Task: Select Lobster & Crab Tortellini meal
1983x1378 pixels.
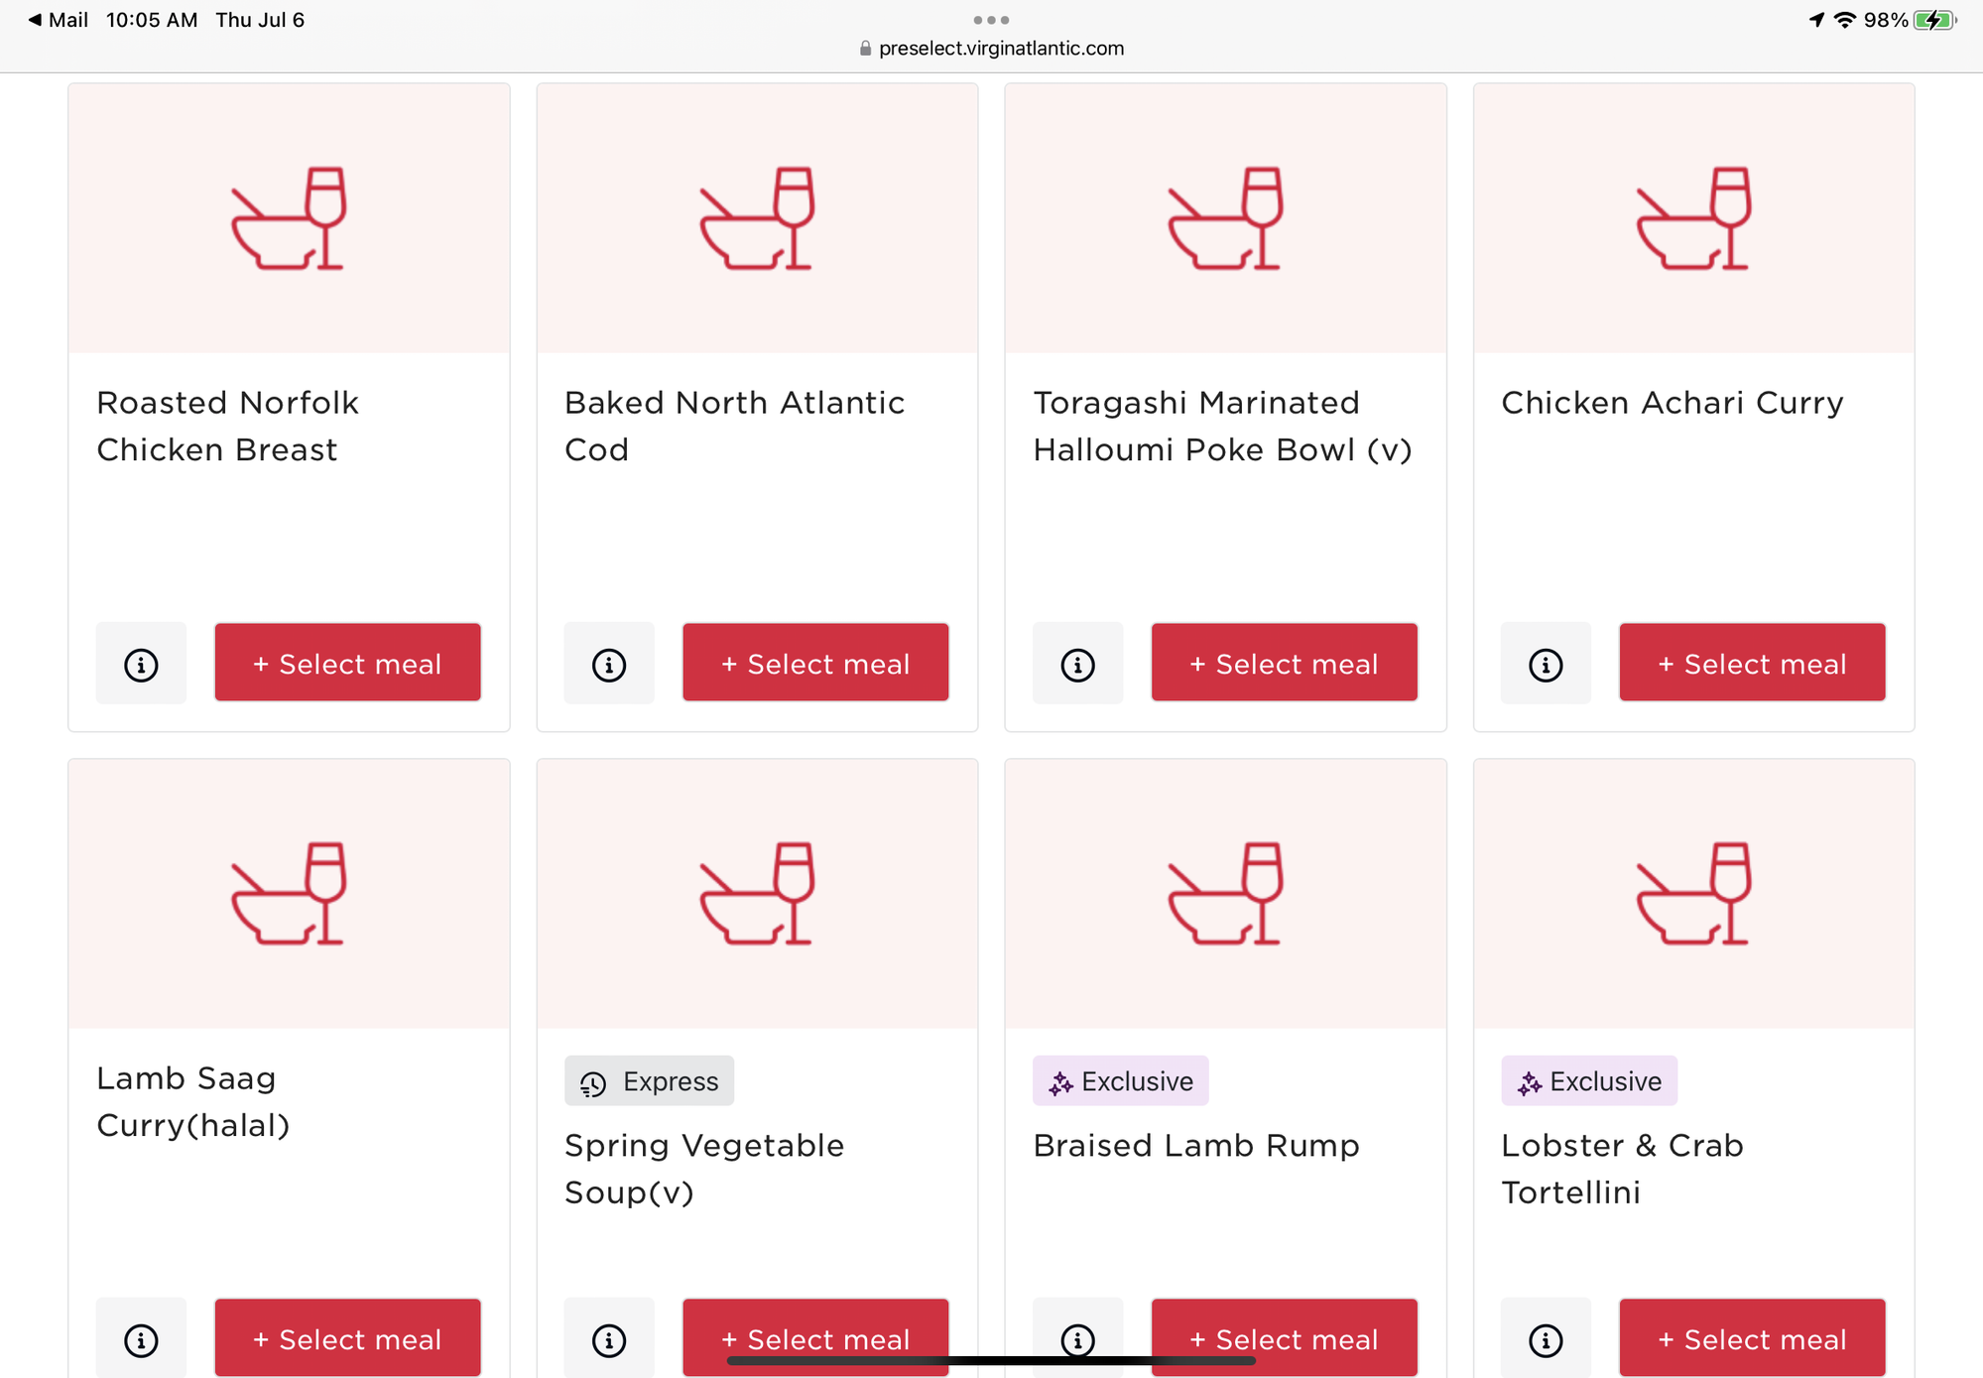Action: click(x=1752, y=1337)
